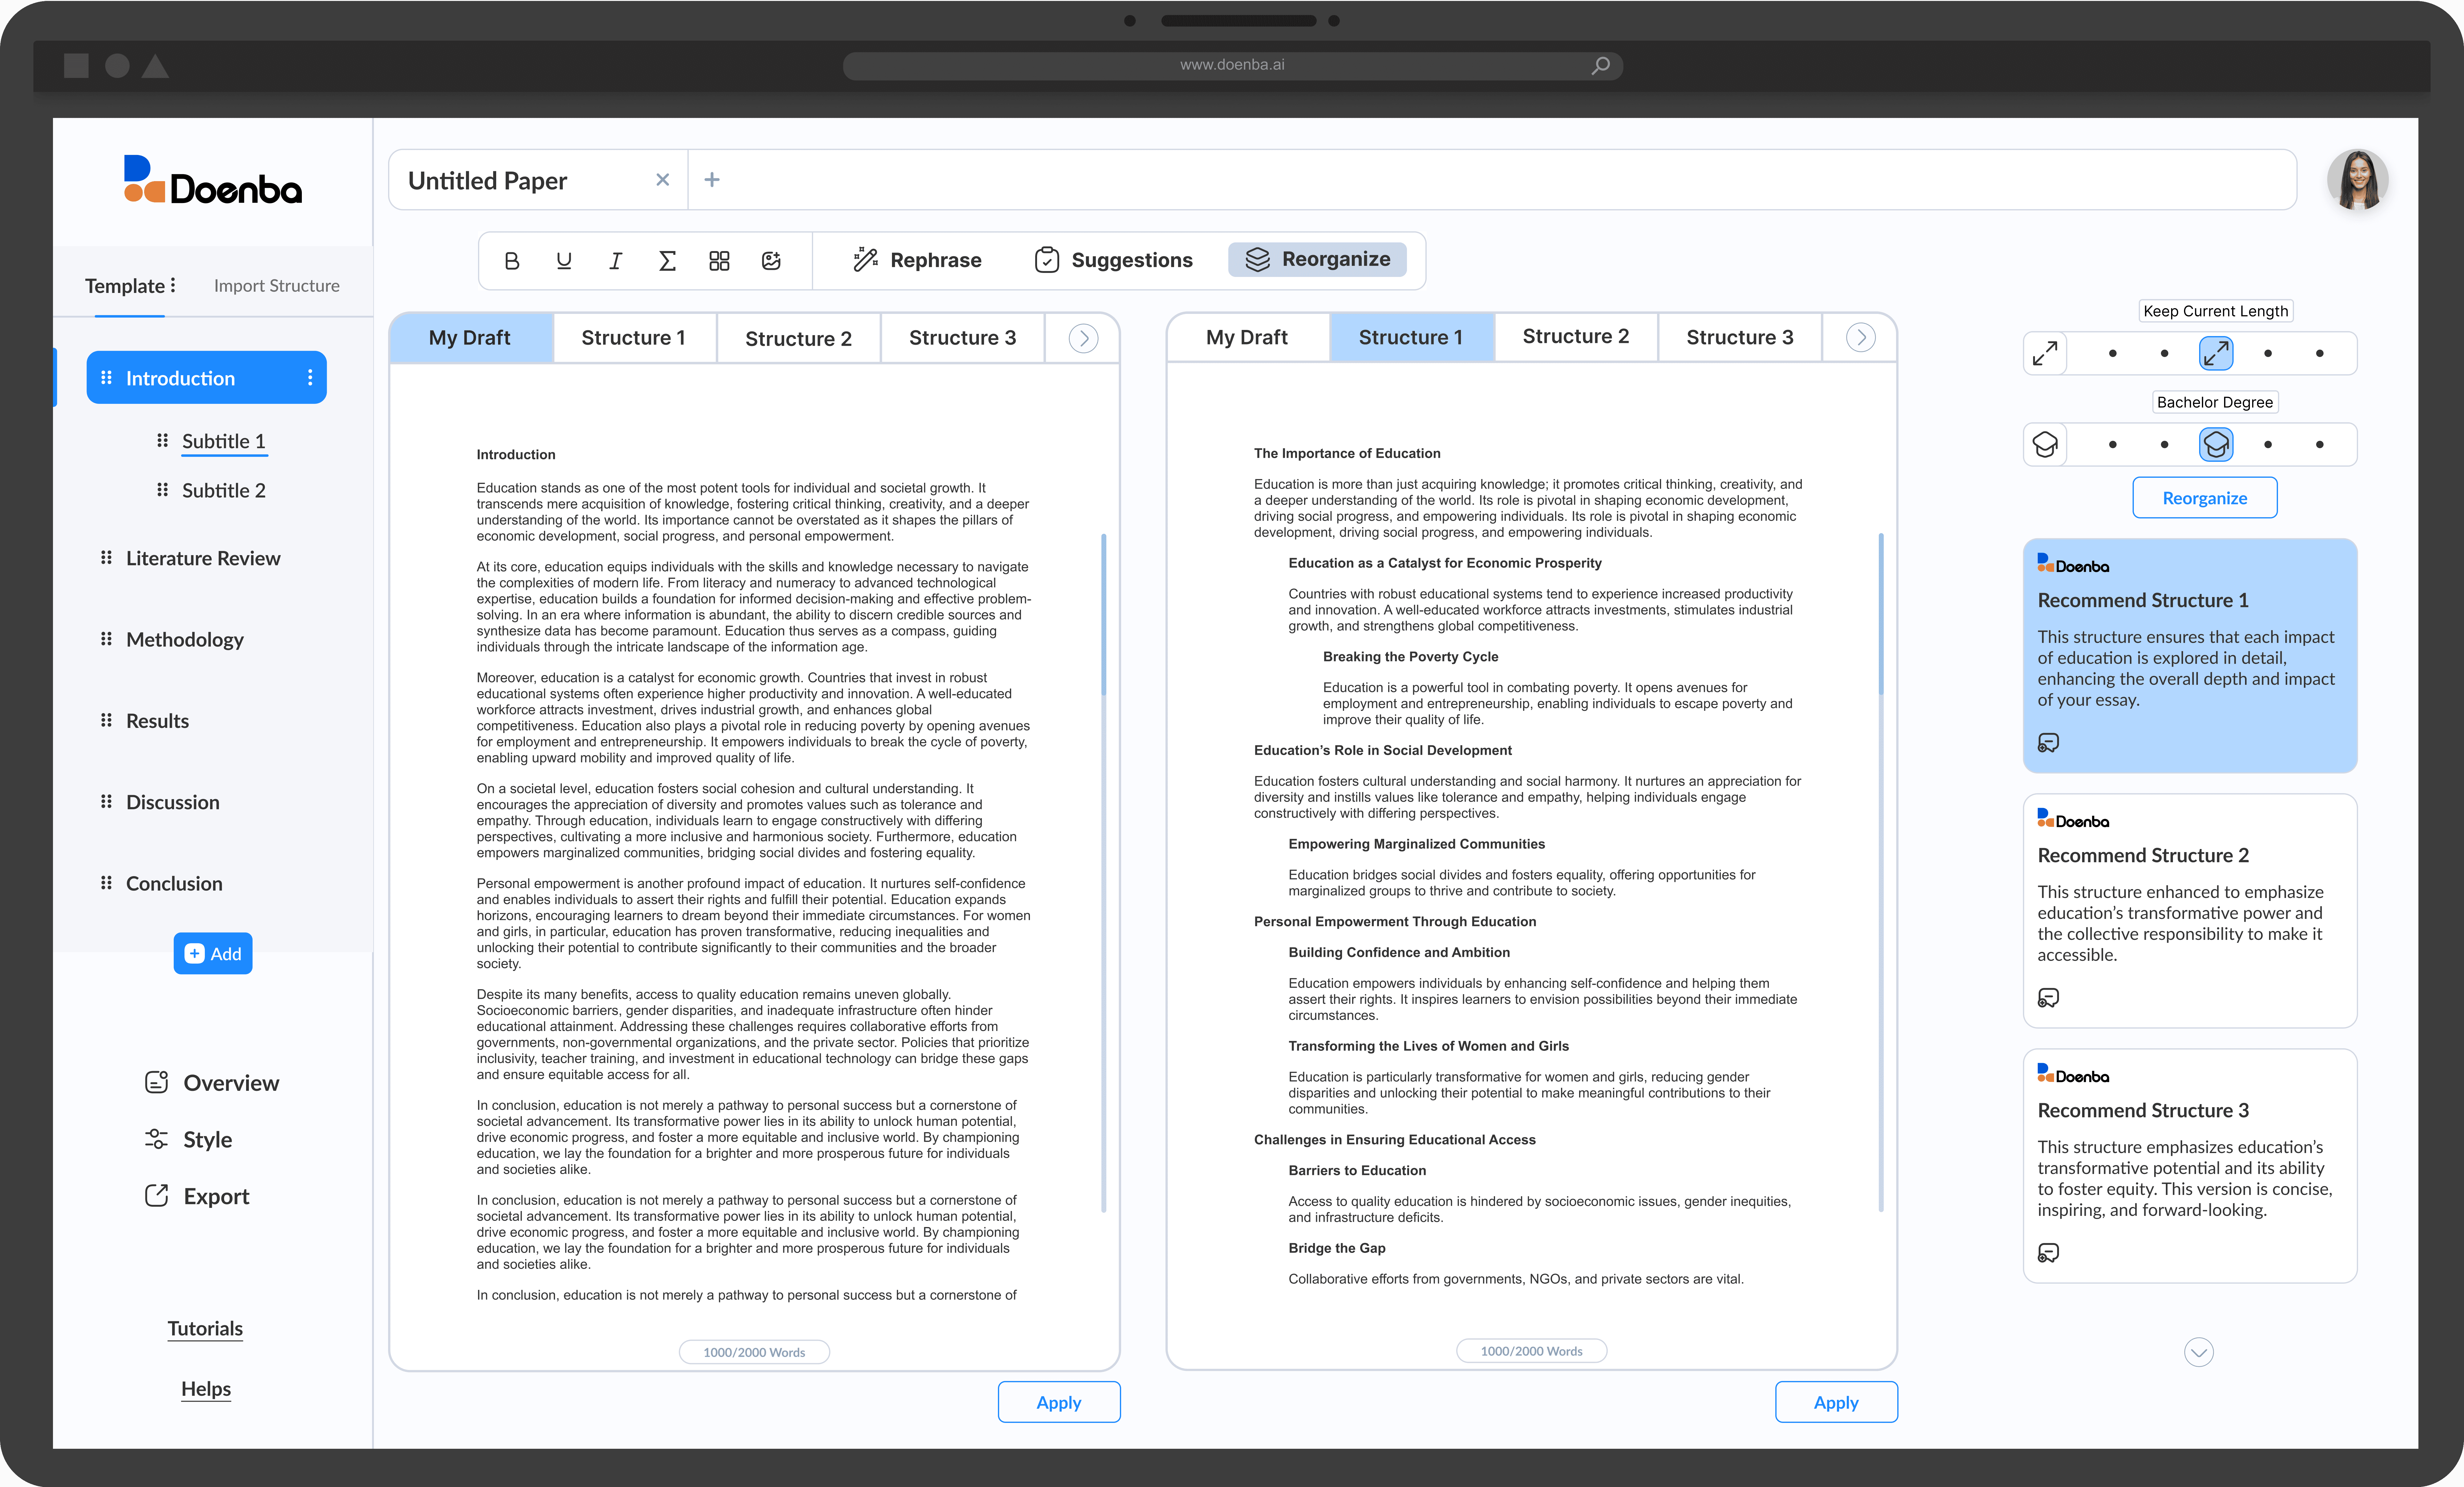2464x1487 pixels.
Task: Open the Overview page
Action: pos(212,1083)
